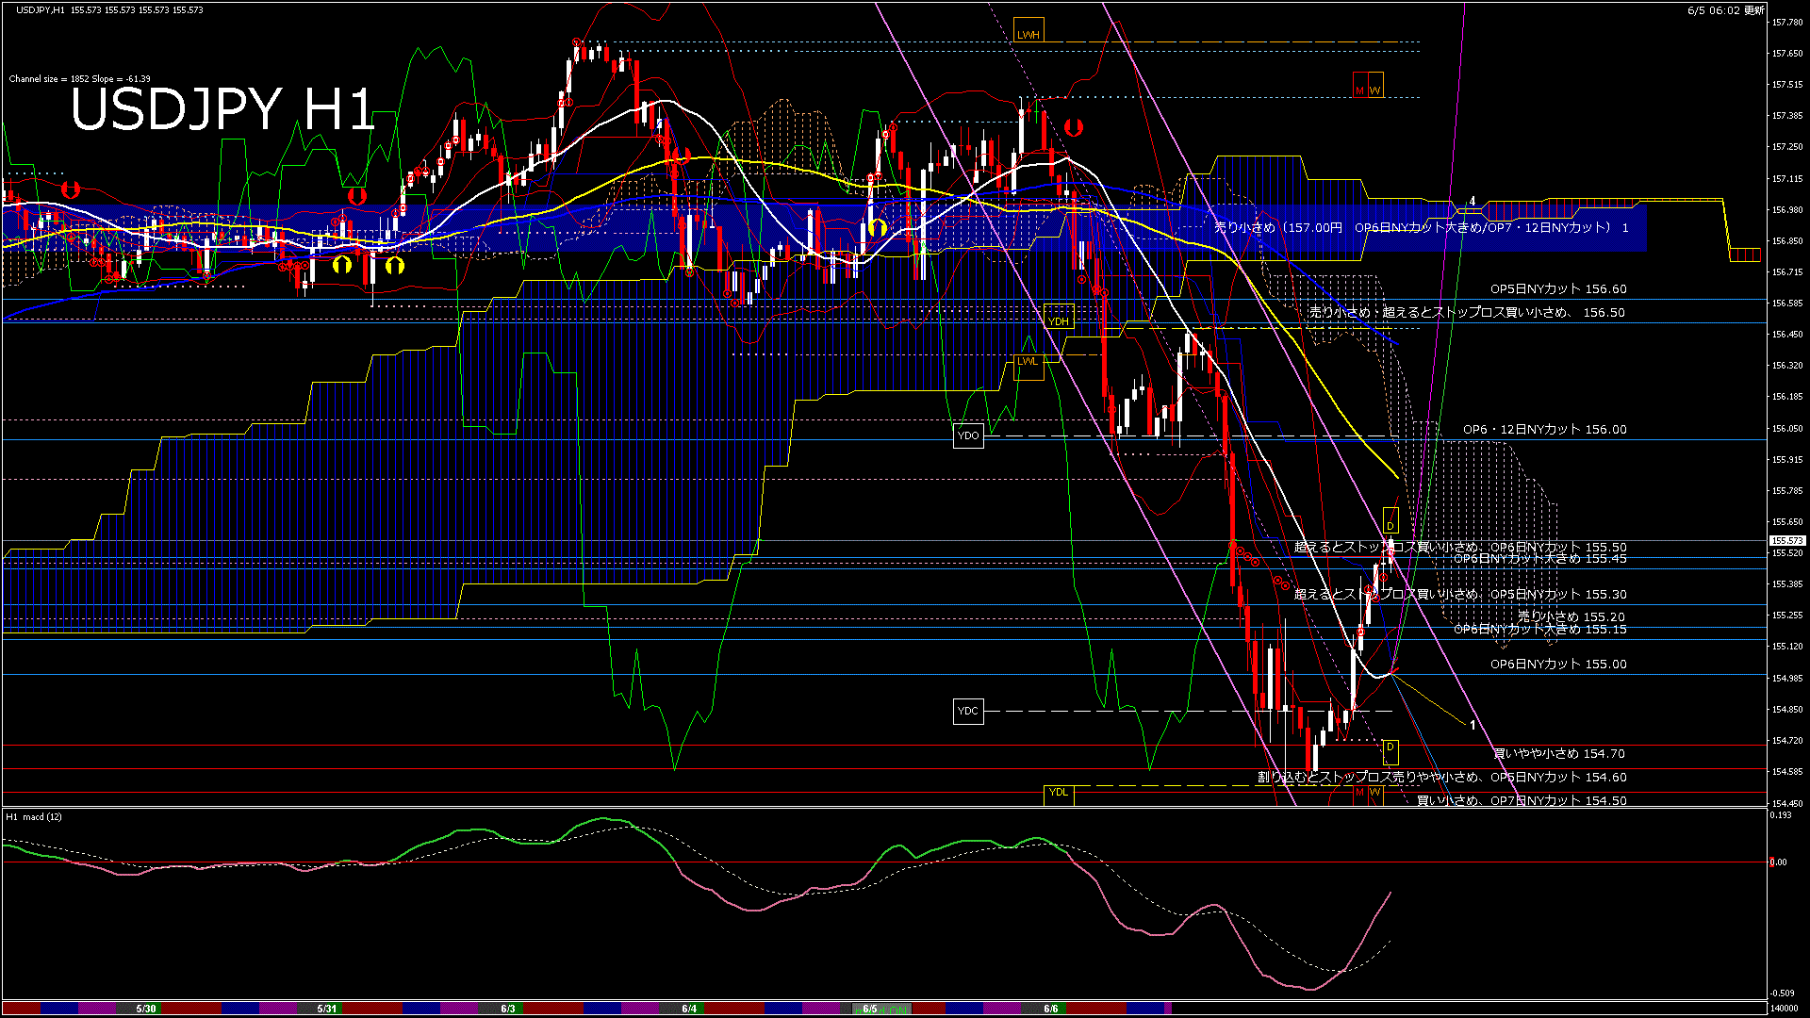Click the 6/5 date label on timeline
This screenshot has width=1810, height=1018.
click(870, 1009)
